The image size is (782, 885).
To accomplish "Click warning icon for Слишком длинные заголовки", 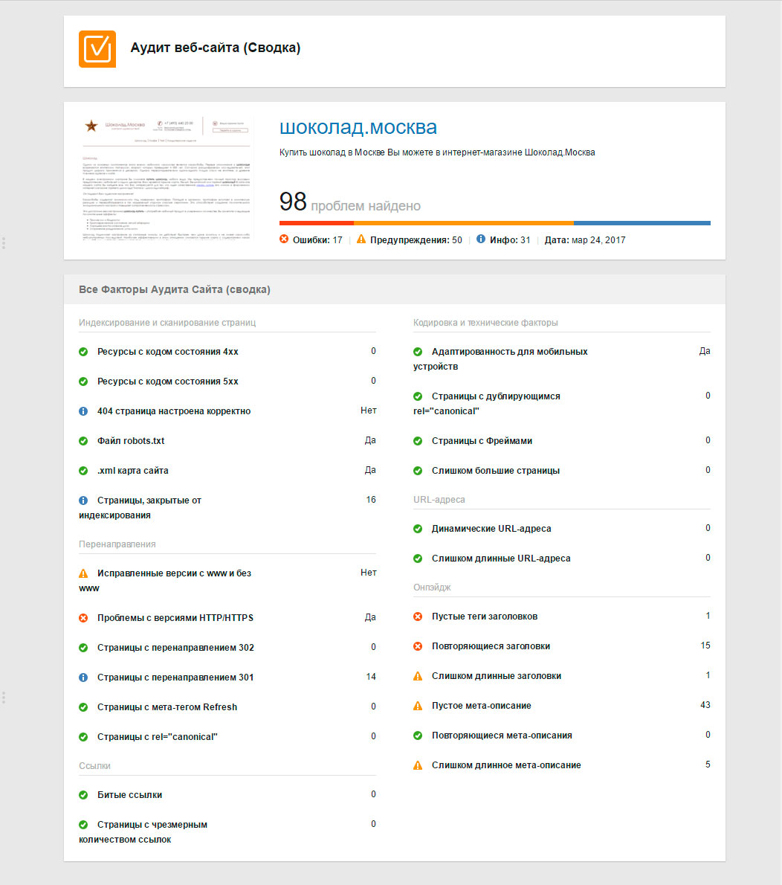I will (418, 676).
